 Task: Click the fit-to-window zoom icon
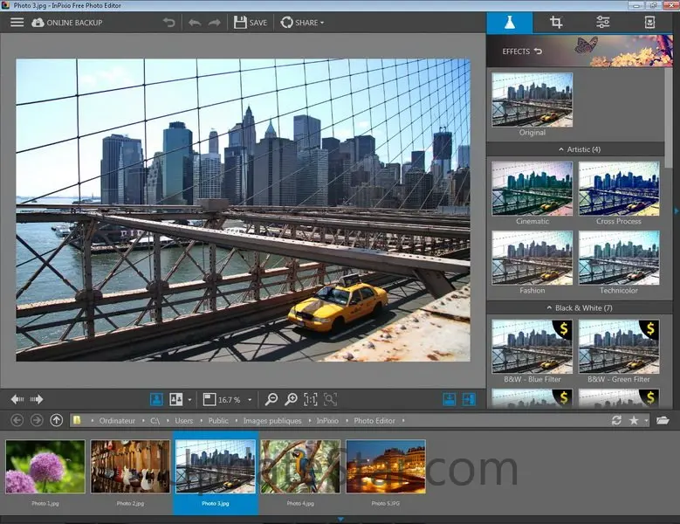pos(209,399)
